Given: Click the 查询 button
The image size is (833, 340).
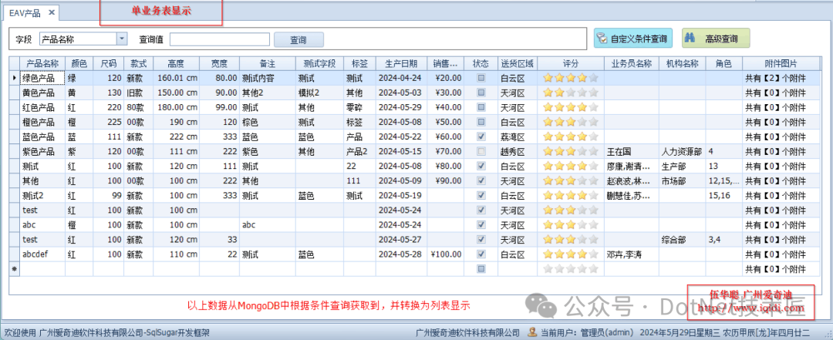Looking at the screenshot, I should [298, 40].
